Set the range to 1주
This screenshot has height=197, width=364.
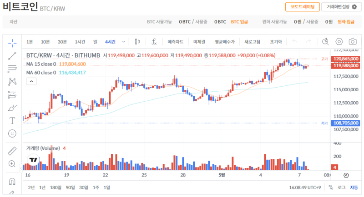pos(96,187)
